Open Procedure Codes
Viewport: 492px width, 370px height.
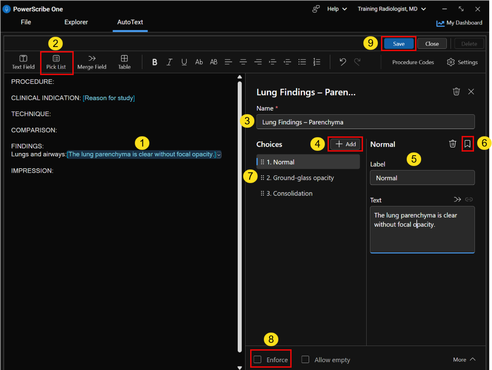tap(413, 62)
